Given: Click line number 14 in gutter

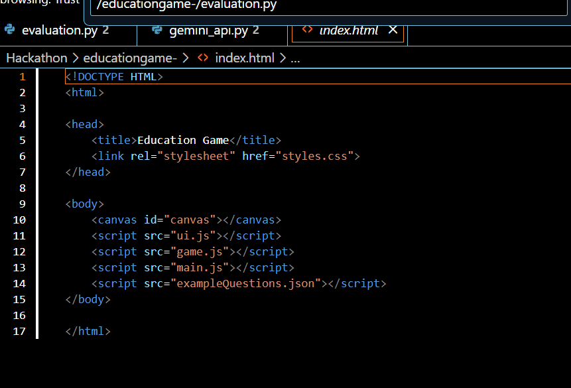Looking at the screenshot, I should [x=19, y=284].
